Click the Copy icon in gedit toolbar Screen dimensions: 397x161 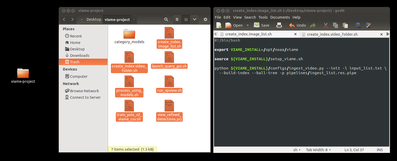(335, 25)
